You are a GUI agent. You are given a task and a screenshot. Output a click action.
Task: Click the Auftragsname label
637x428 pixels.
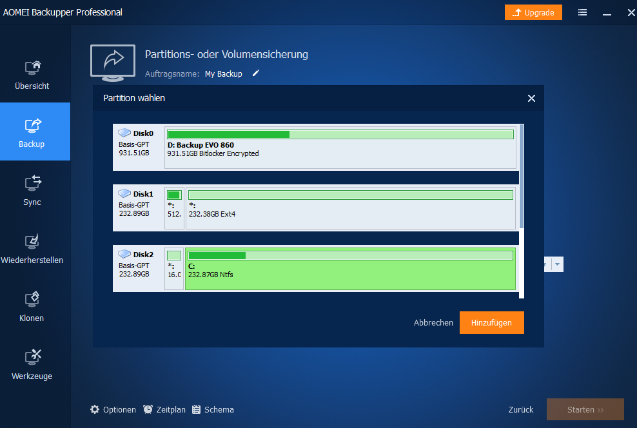pyautogui.click(x=172, y=74)
